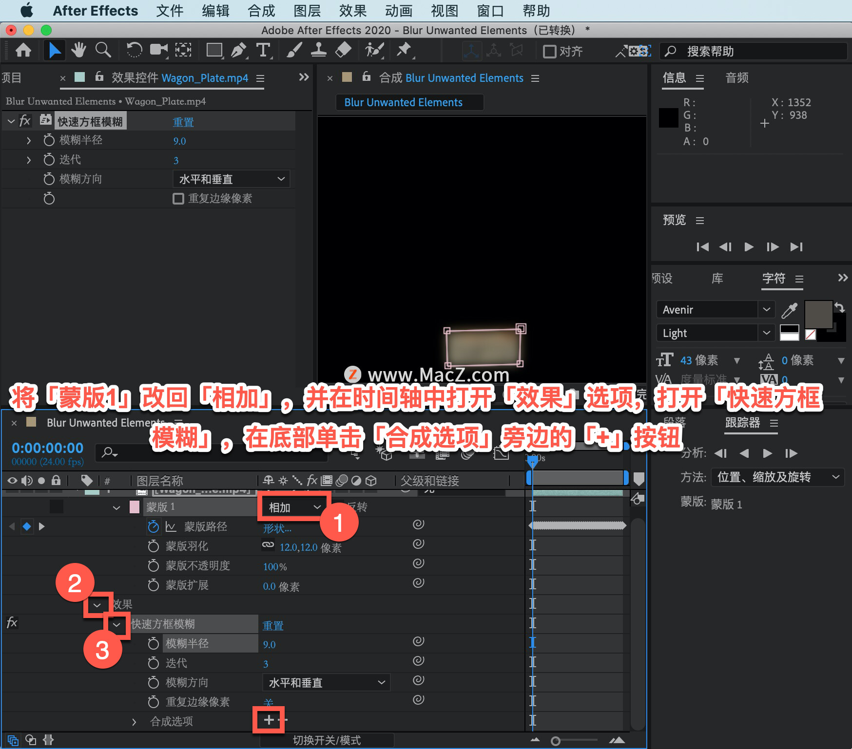This screenshot has height=749, width=852.
Task: Open 模糊方向 dropdown in effect controls
Action: 232,179
